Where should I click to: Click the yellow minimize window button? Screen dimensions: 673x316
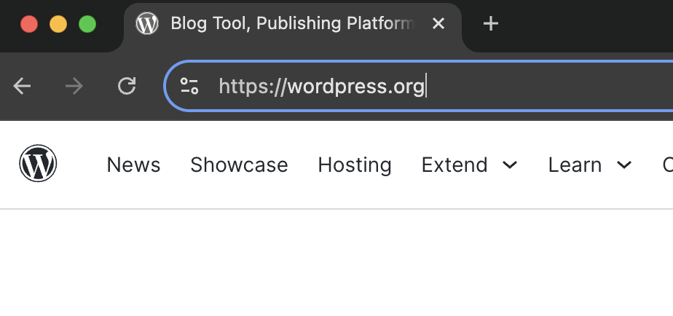58,23
